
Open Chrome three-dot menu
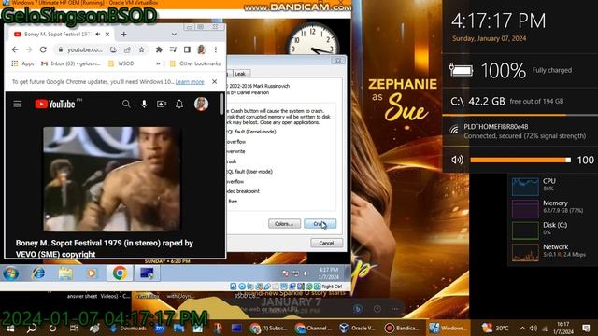click(x=216, y=49)
